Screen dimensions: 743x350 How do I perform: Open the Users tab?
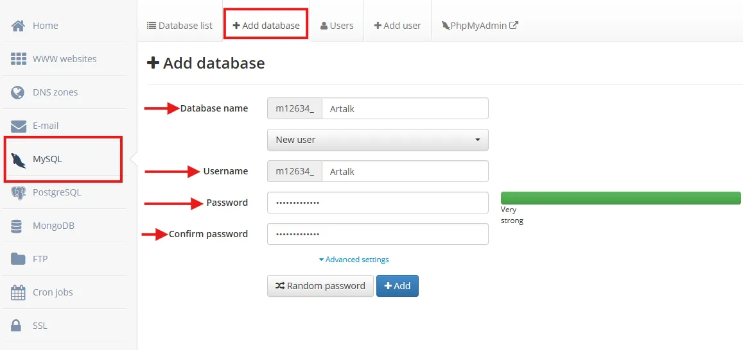(x=337, y=26)
